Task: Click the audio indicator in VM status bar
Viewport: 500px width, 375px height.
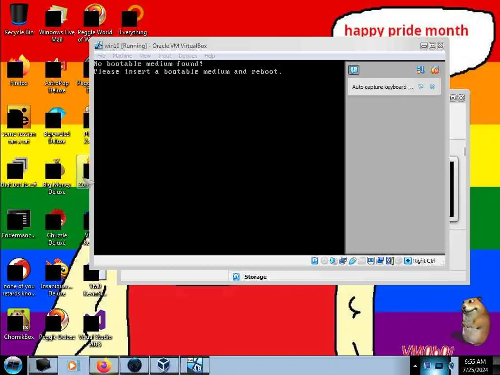Action: pos(333,261)
